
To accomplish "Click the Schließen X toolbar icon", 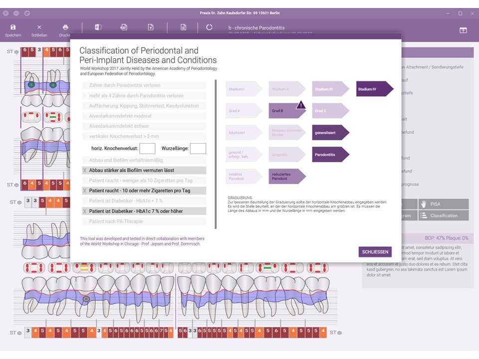I will (x=39, y=27).
